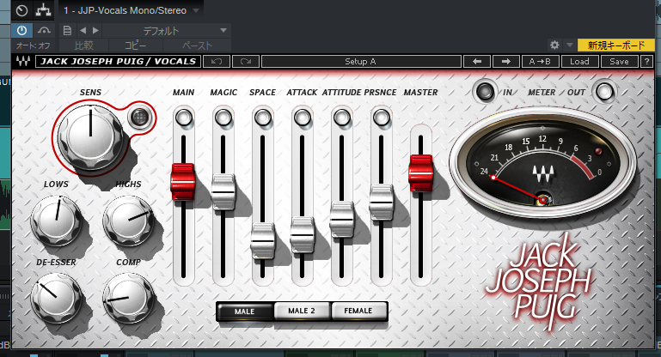Screen dimensions: 661x357
Task: Switch meter to IN with left button
Action: pos(484,91)
